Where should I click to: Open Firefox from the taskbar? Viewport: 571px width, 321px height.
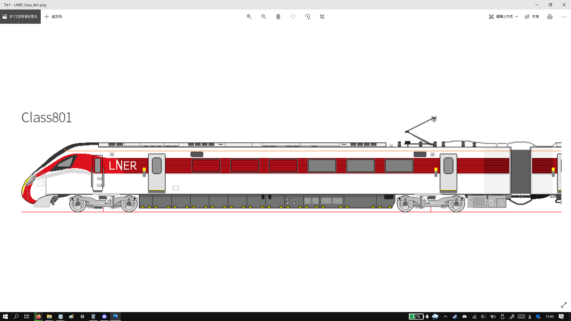(38, 316)
